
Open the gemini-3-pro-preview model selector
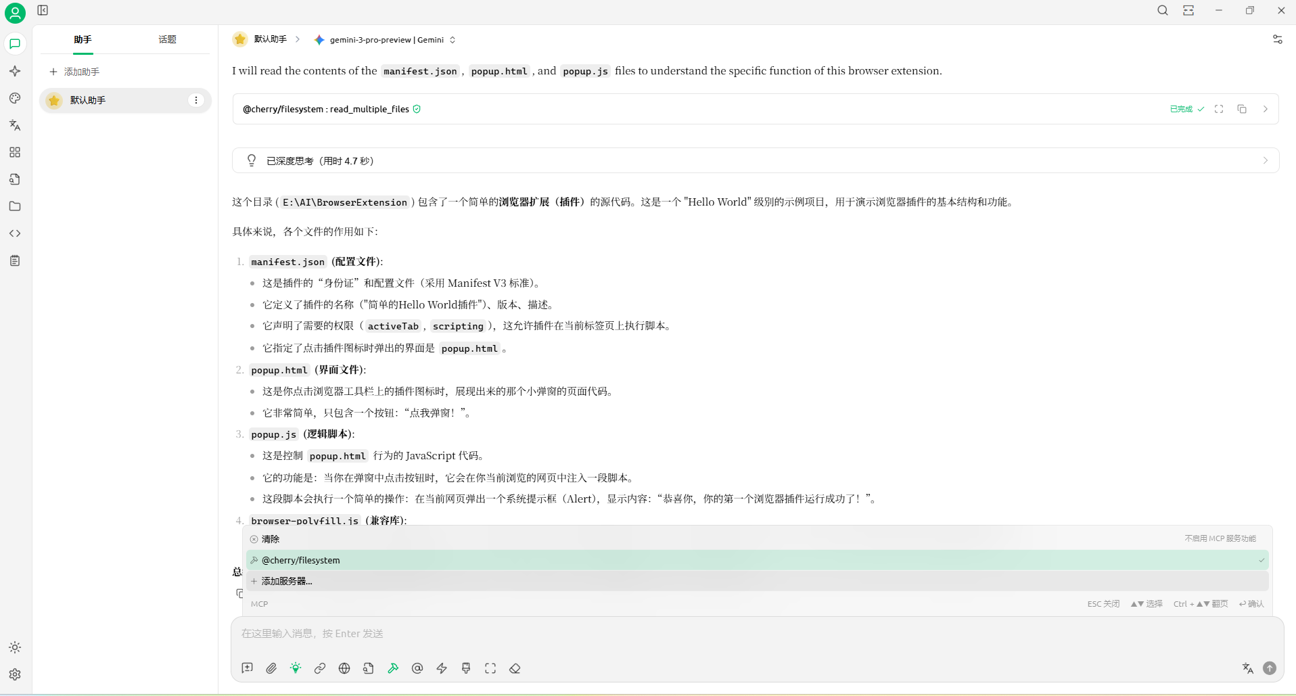[384, 39]
